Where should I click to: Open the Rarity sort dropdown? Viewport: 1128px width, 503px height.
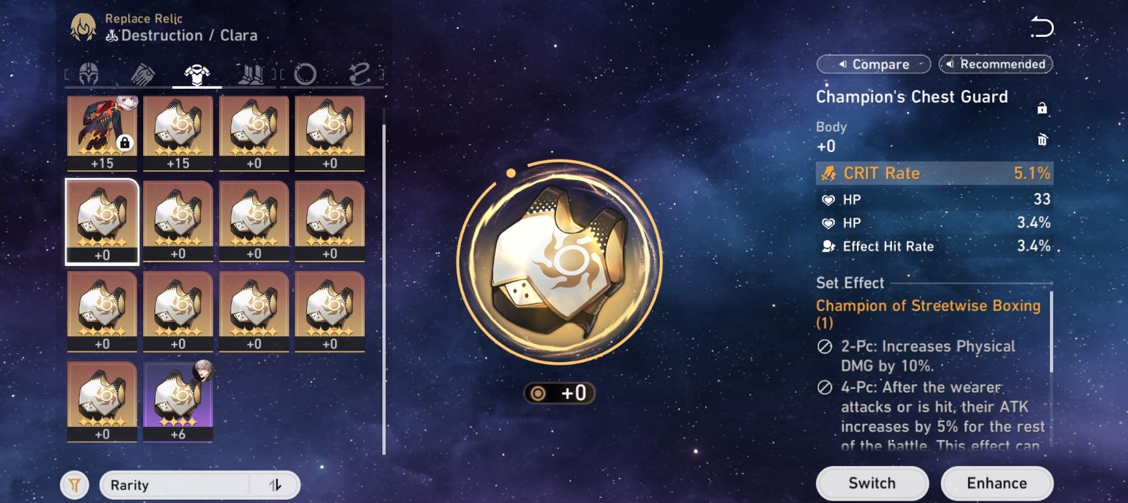pos(176,485)
